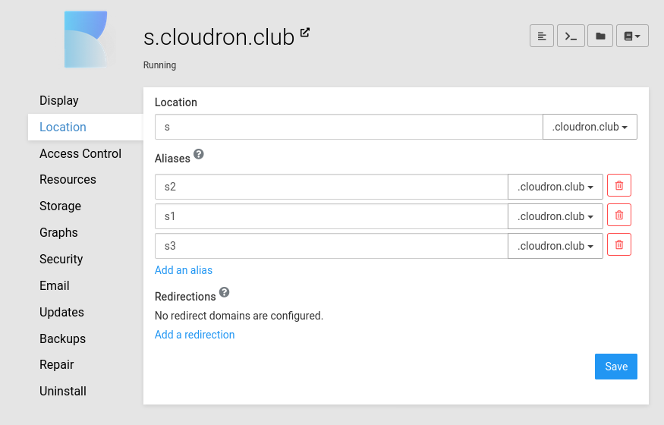Focus the Location subdomain input field

[348, 127]
